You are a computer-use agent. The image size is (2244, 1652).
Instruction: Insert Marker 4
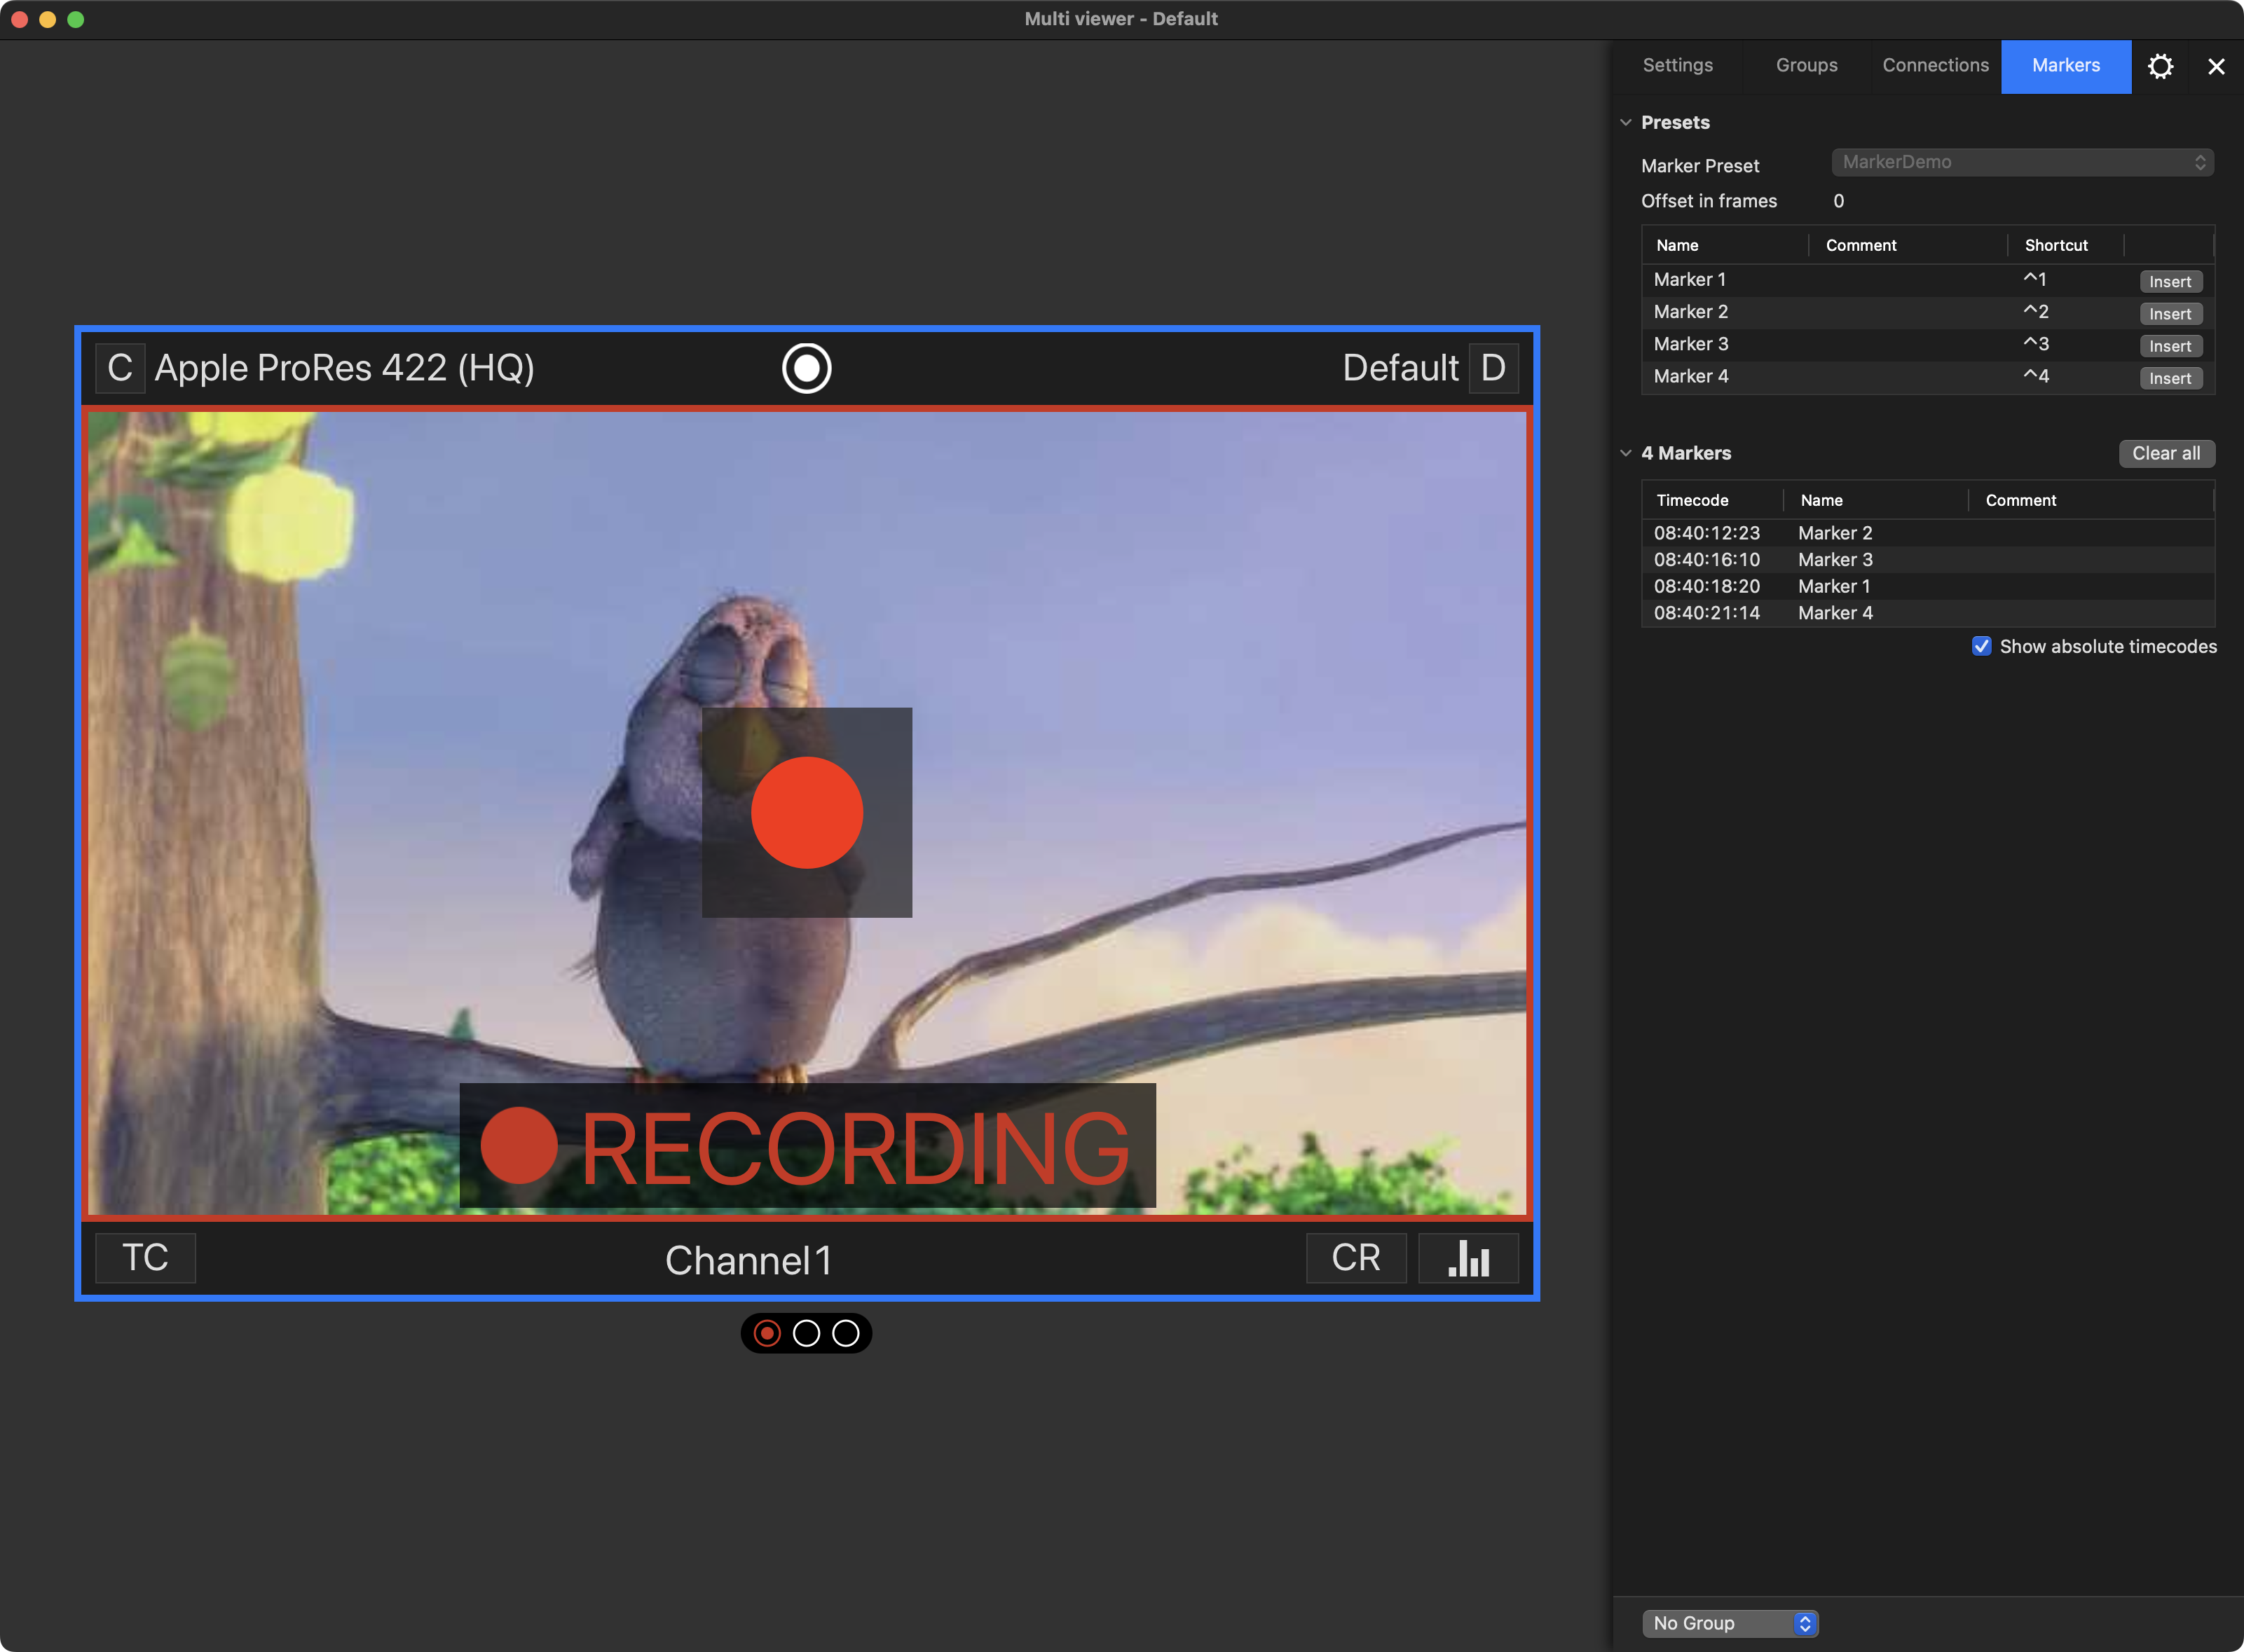[2170, 378]
